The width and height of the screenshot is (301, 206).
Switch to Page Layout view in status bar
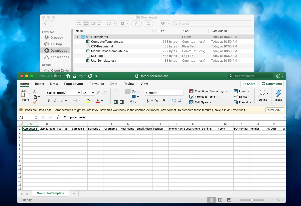[220, 200]
